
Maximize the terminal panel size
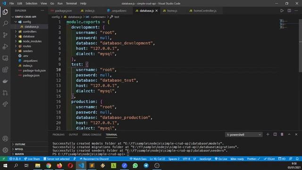(289, 134)
